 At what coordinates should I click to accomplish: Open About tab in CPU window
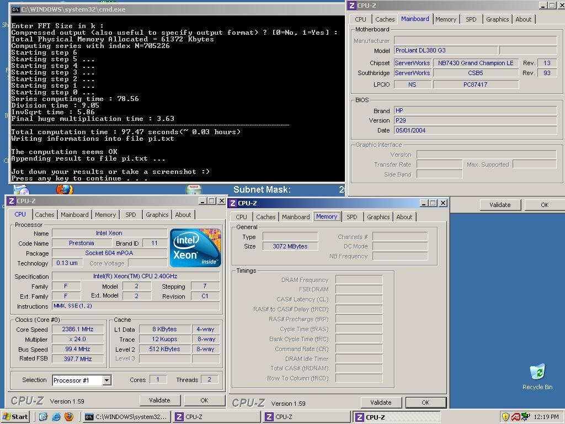tap(183, 215)
